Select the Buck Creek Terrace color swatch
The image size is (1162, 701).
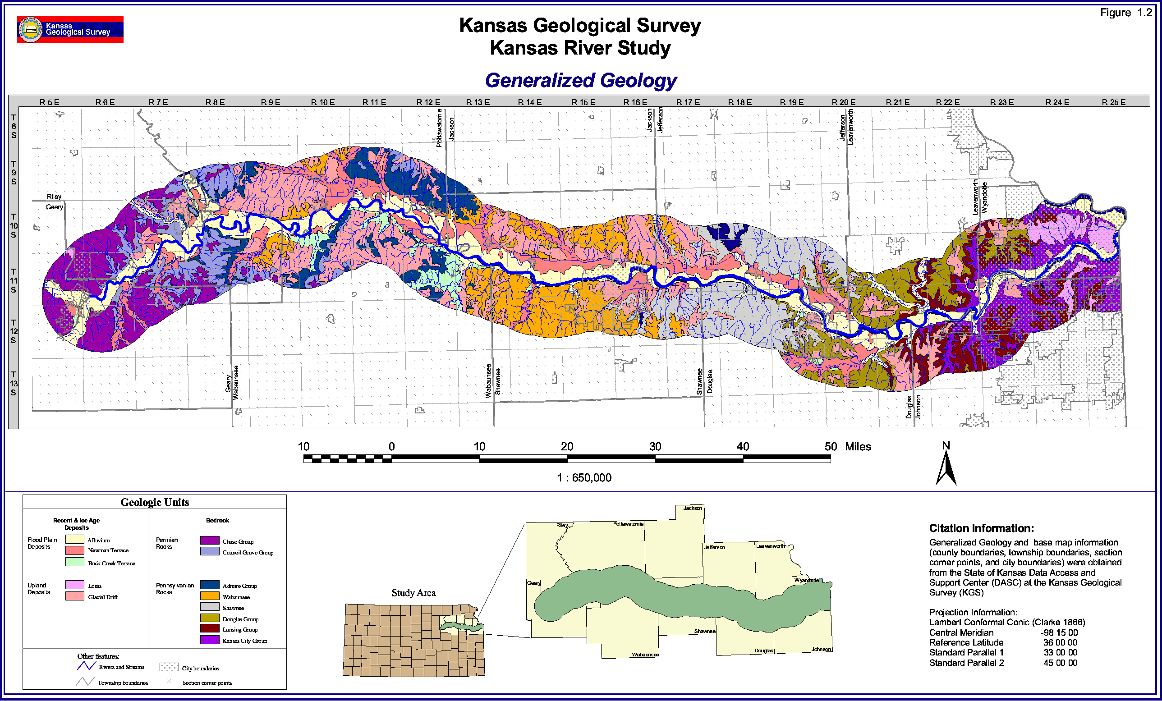point(74,562)
